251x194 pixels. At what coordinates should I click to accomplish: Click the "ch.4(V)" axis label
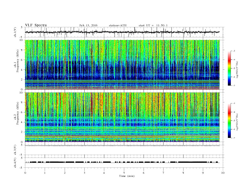[x=15, y=163]
